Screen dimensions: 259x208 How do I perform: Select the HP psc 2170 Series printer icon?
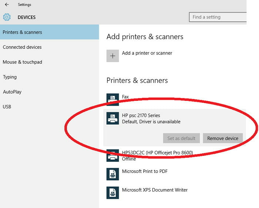pos(112,118)
